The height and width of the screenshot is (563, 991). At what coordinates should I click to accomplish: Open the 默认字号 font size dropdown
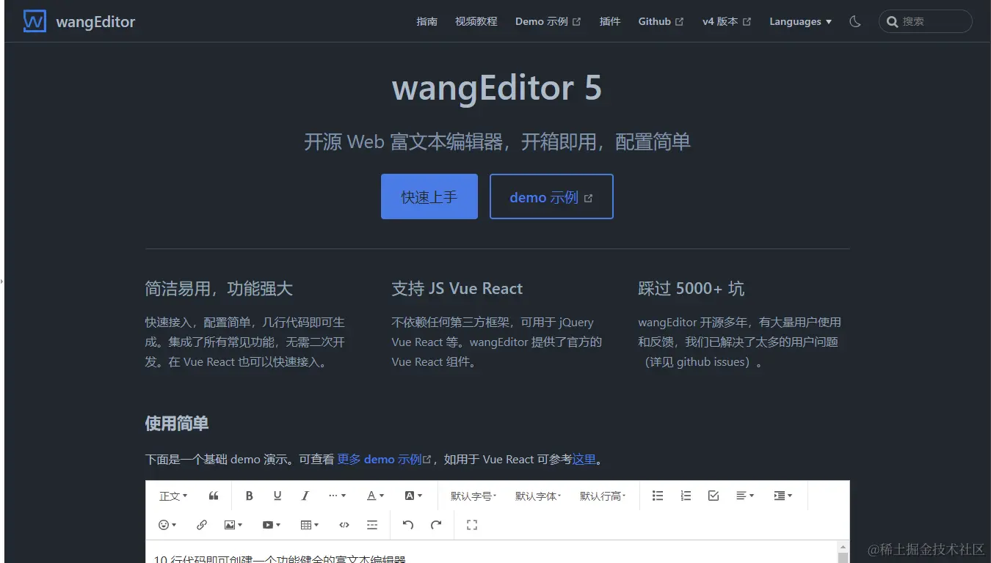coord(473,496)
